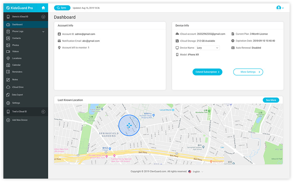This screenshot has width=293, height=182.
Task: Click the Data Export icon
Action: (8, 95)
